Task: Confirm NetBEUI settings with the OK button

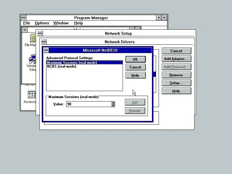Action: (x=135, y=59)
